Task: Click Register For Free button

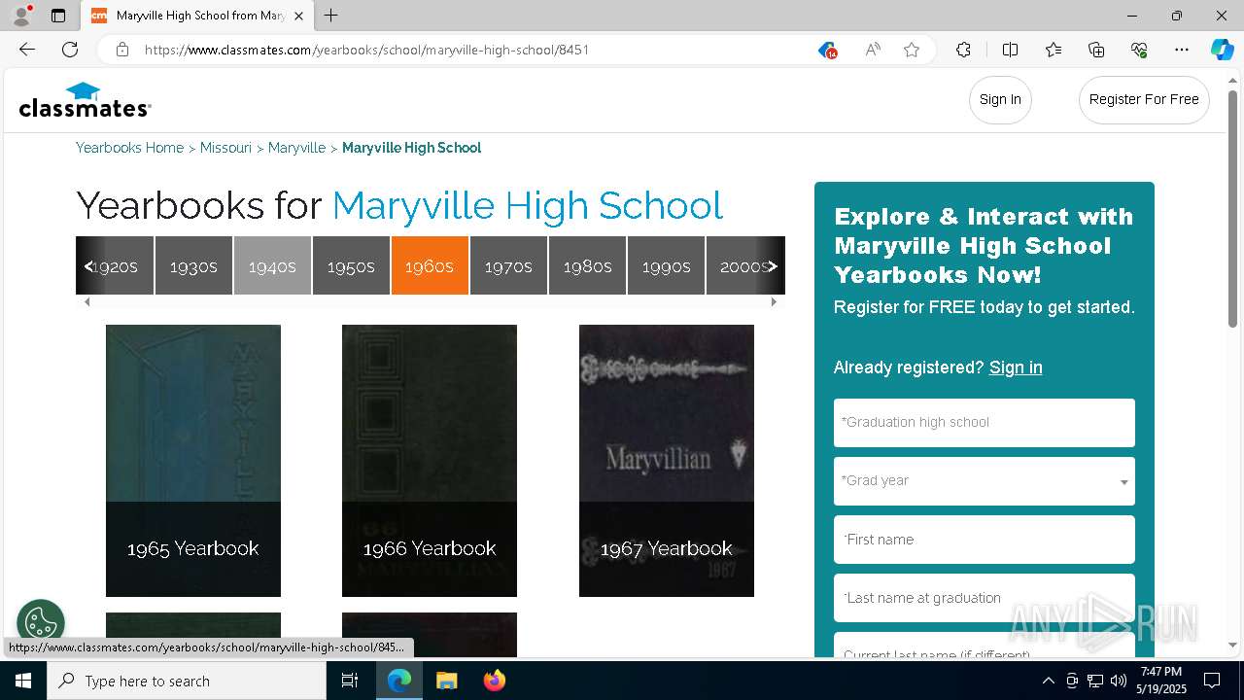Action: (1144, 99)
